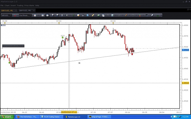Switch to eSignal Page taskbar window
The width and height of the screenshot is (191, 119).
[99, 117]
